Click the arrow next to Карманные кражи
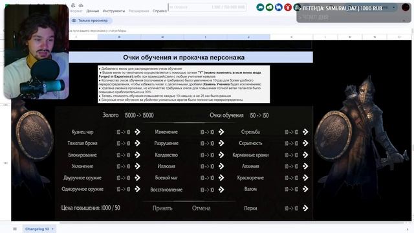This screenshot has width=414, height=233. point(305,155)
